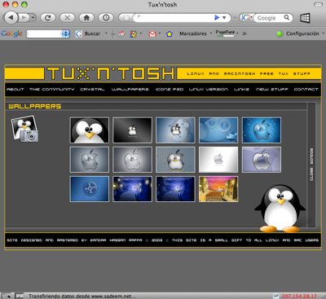Click the Google toolbar logo

pos(11,33)
